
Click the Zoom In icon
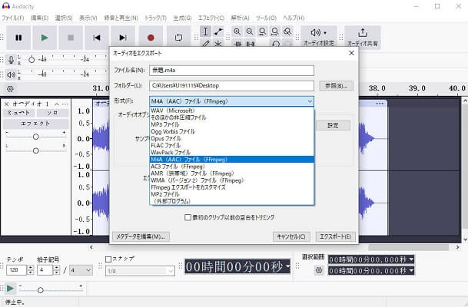pos(237,31)
